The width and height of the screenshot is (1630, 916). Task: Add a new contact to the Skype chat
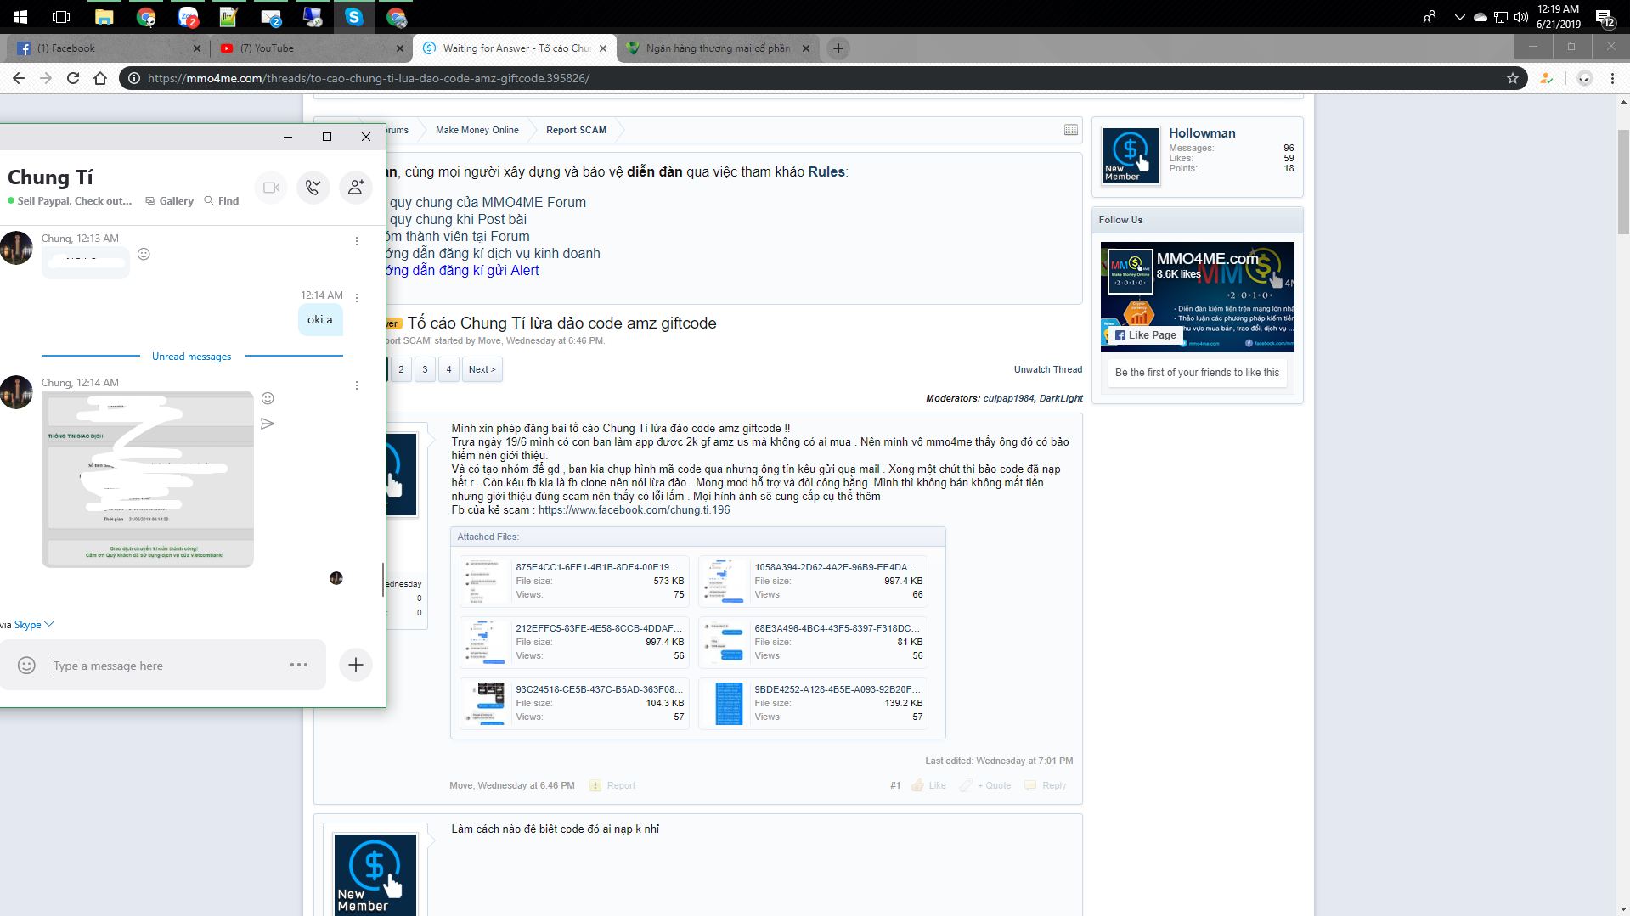pyautogui.click(x=356, y=188)
